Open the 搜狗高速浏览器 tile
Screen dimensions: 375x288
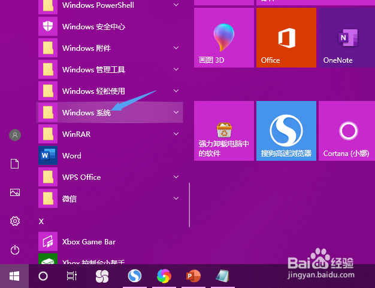286,131
